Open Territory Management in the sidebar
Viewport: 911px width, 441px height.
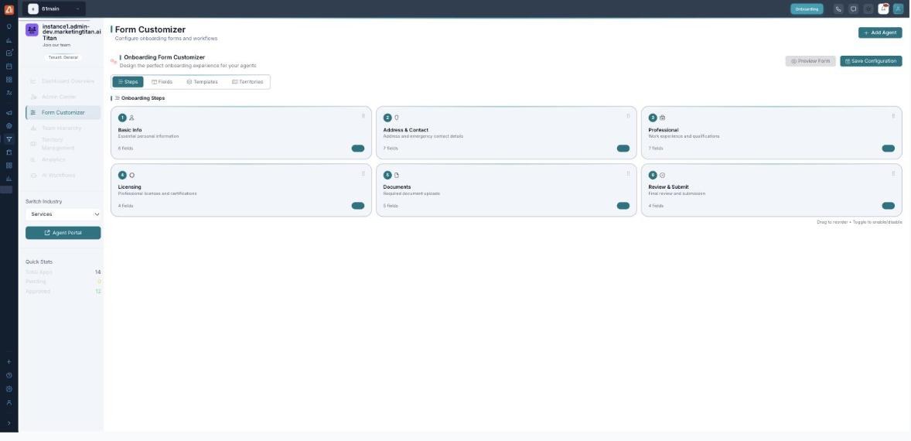click(x=63, y=144)
